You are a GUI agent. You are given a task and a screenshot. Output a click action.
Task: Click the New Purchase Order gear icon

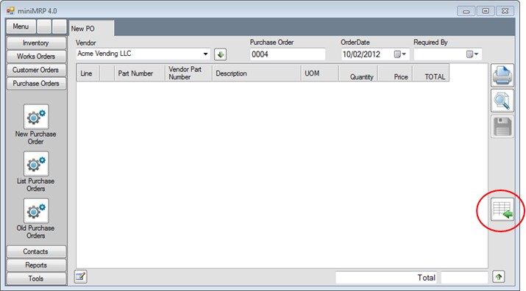36,117
